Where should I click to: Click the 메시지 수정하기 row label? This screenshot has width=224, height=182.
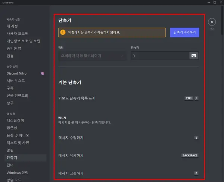(x=71, y=138)
